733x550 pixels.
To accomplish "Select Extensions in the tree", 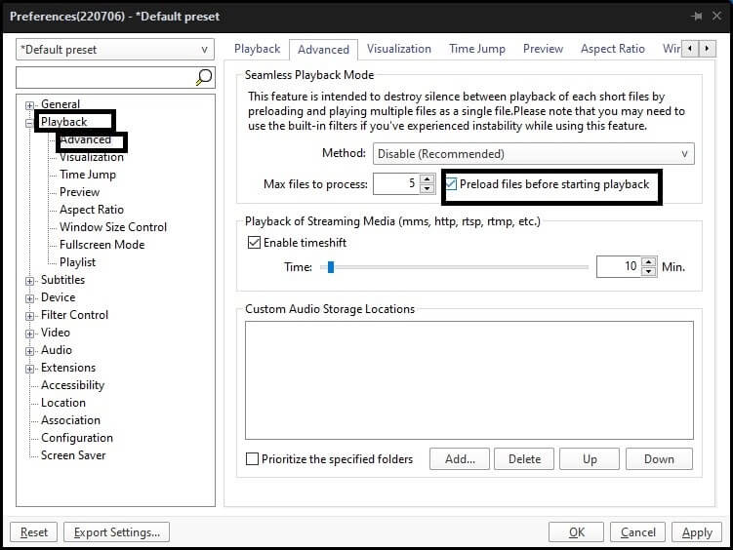I will pos(68,368).
